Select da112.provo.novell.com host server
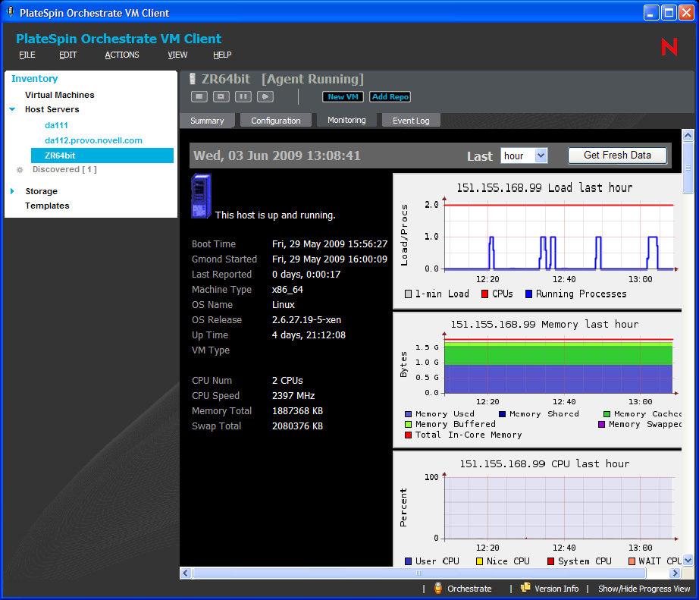Screen dimensions: 699x600 tap(93, 140)
